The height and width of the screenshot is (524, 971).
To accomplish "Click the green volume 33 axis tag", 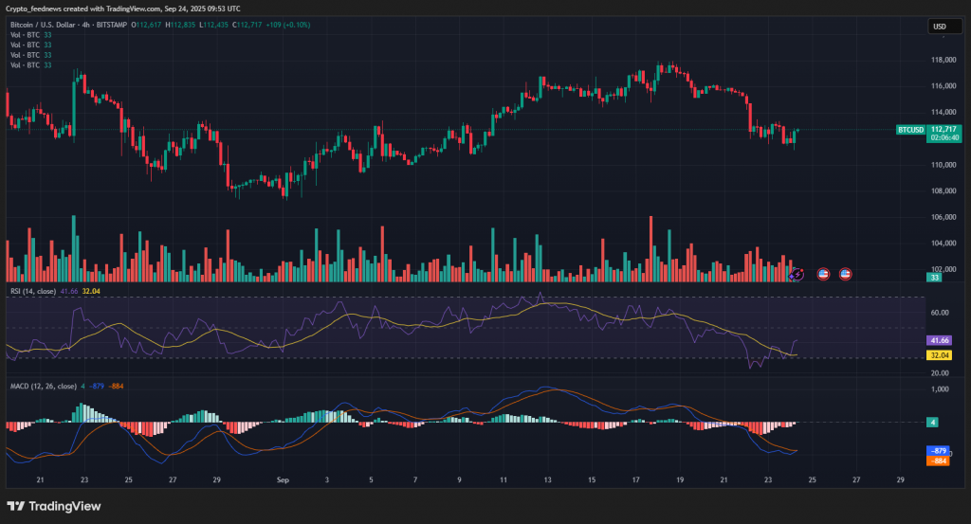I will 935,277.
